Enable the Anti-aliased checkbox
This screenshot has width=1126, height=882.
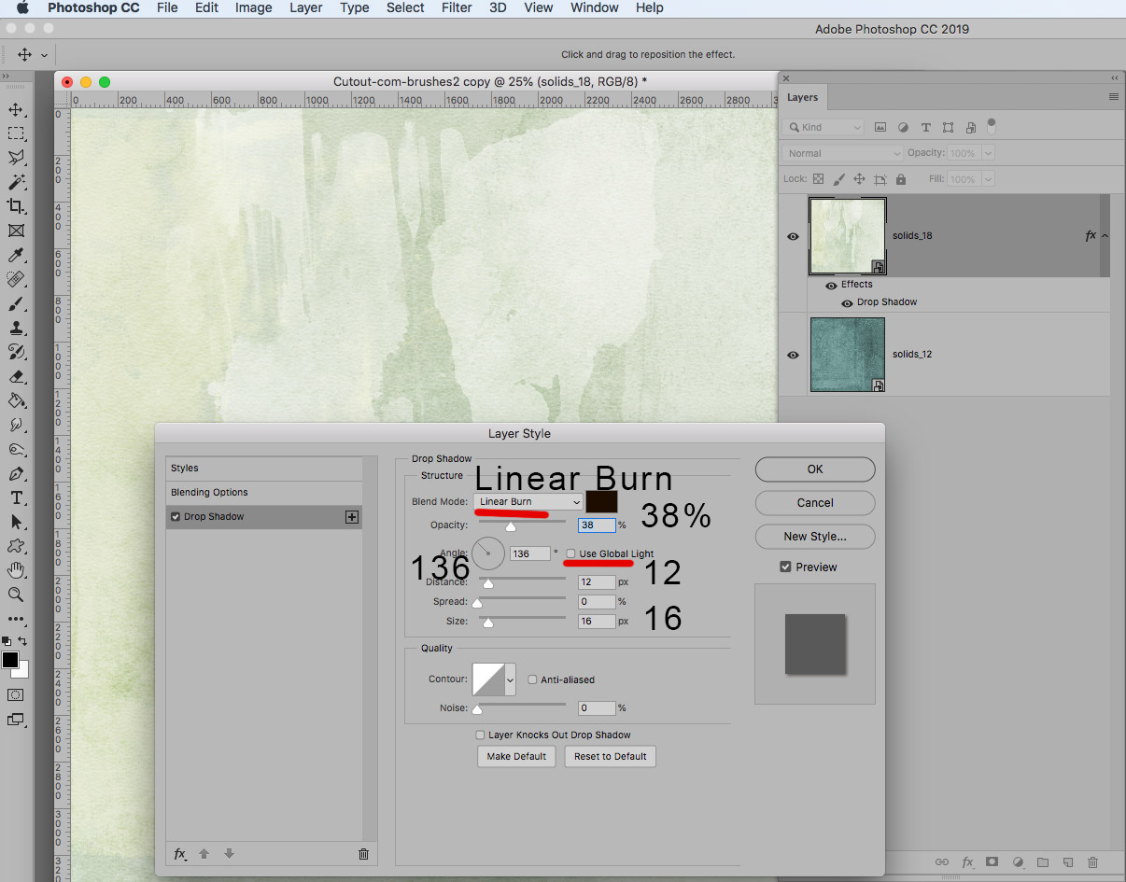click(533, 679)
